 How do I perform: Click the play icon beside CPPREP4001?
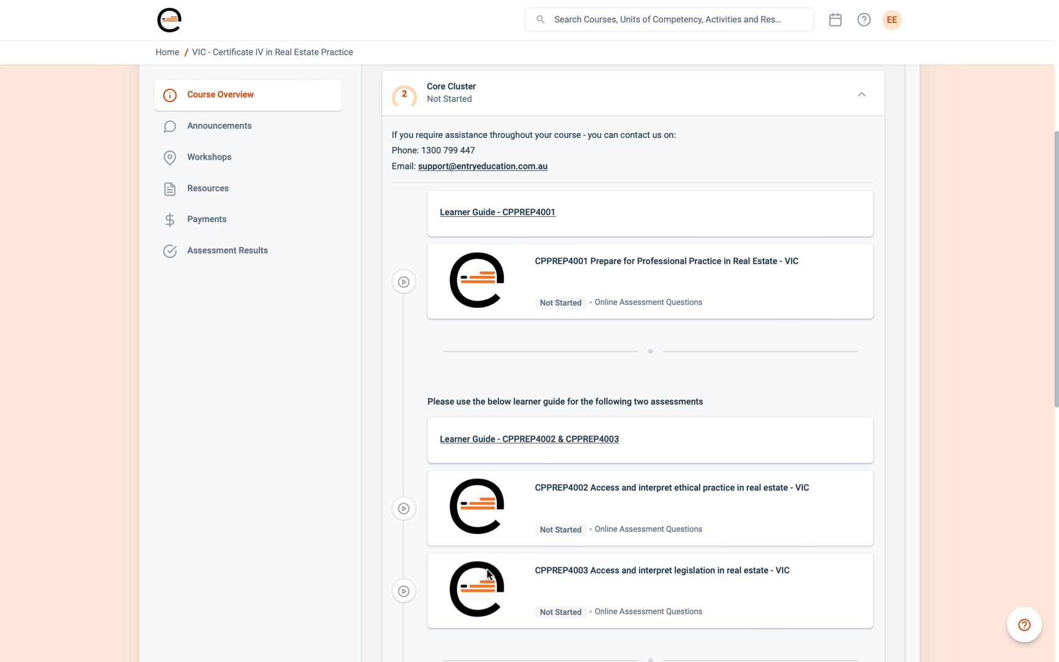pyautogui.click(x=404, y=282)
